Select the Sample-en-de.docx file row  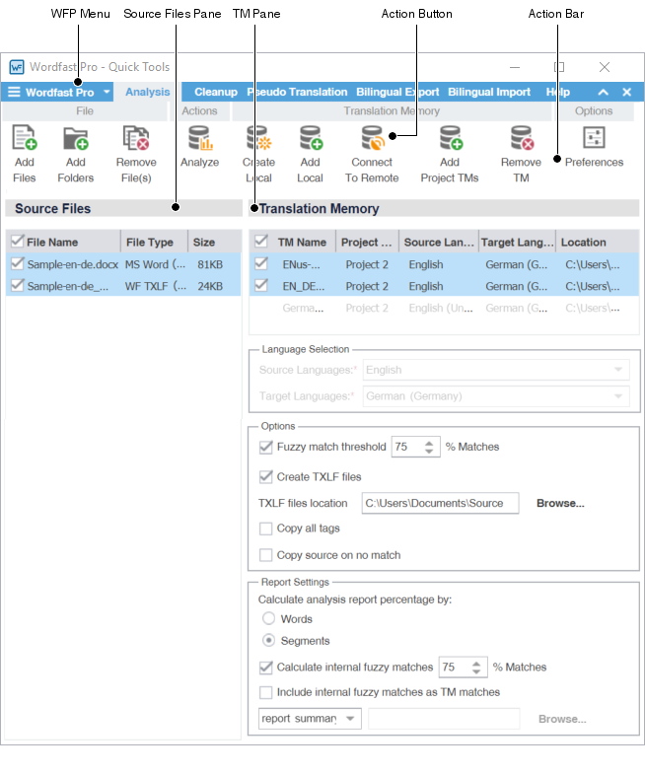click(123, 264)
